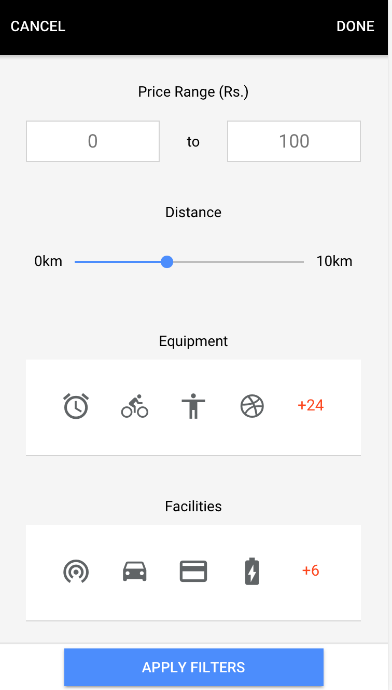
Task: Select the Wi-Fi hotspot facility icon
Action: 76,571
